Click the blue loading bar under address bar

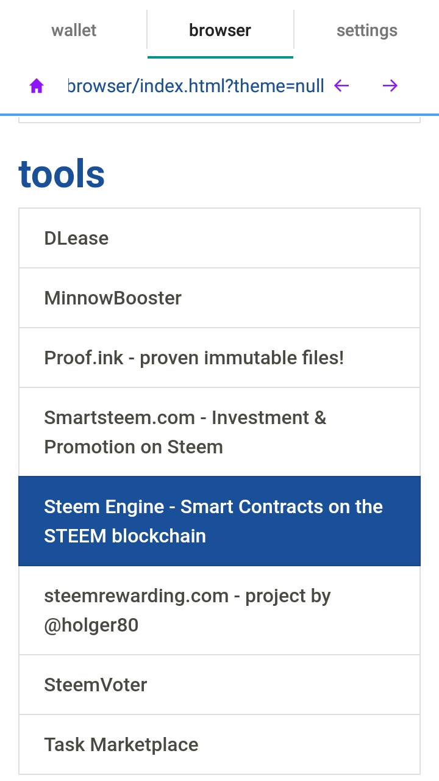[220, 114]
